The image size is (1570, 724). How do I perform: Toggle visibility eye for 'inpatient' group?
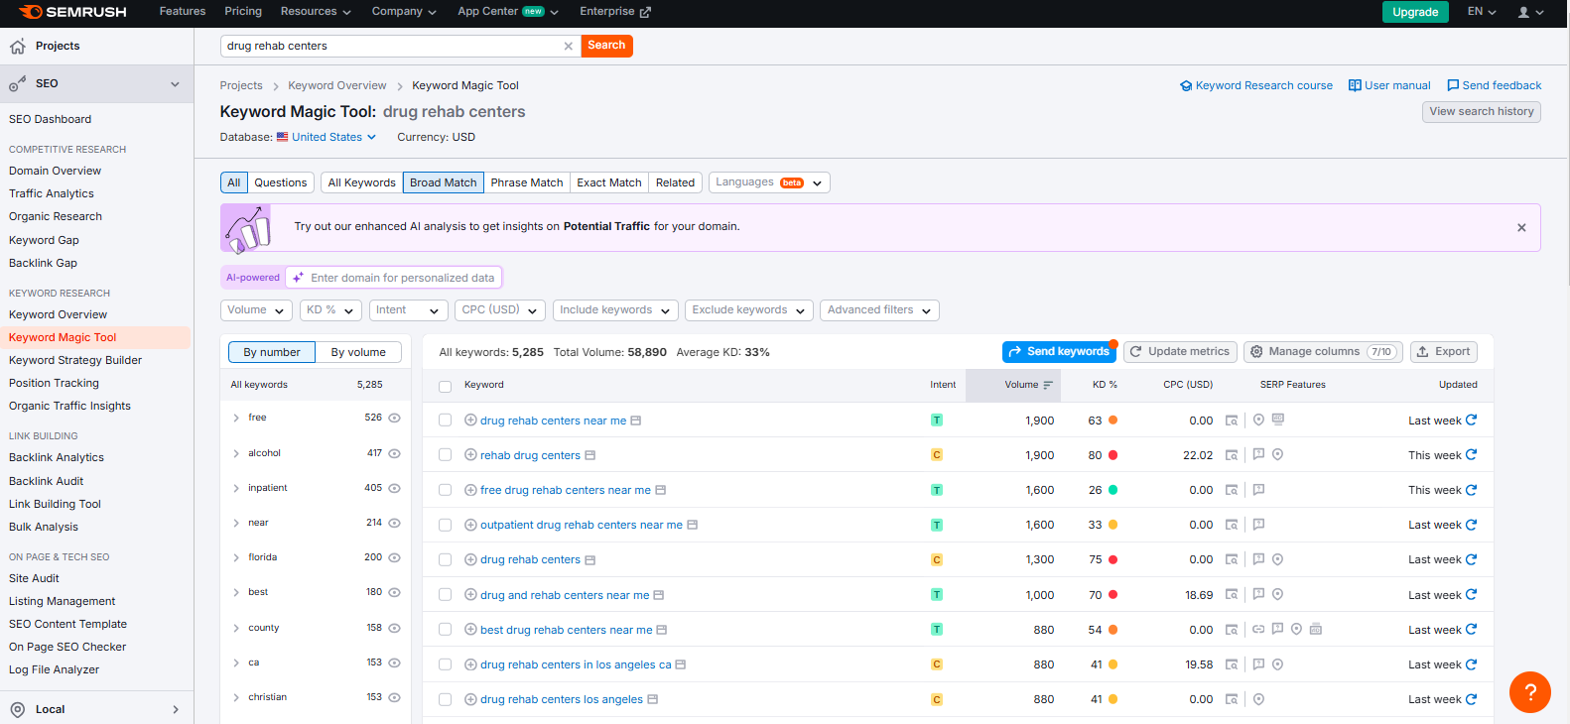click(x=394, y=488)
